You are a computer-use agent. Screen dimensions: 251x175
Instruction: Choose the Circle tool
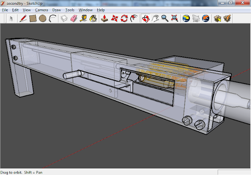click(x=43, y=18)
